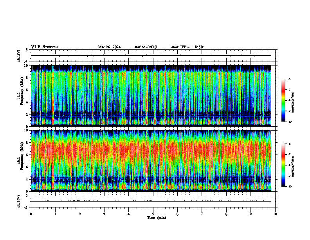
Task: Click the time-axis tick label '5'
Action: coord(153,214)
